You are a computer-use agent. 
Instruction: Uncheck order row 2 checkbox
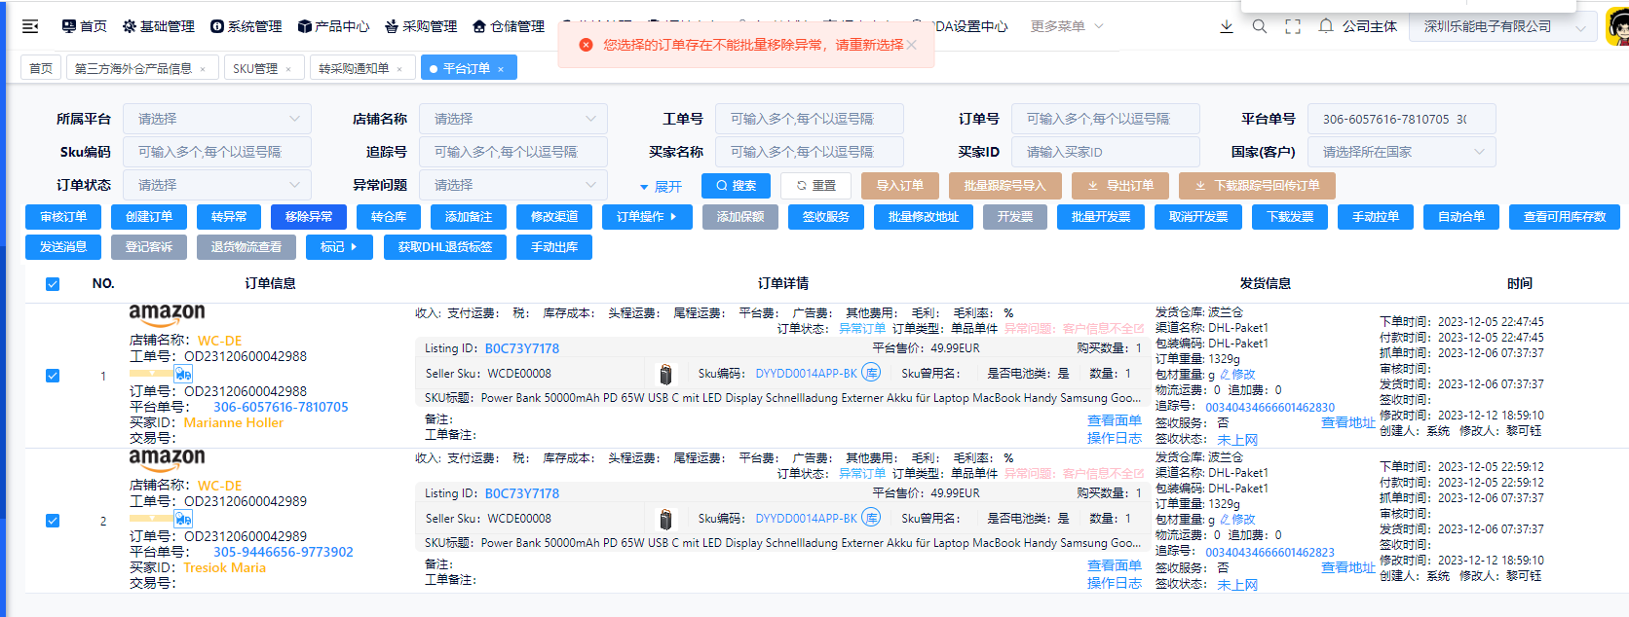(53, 521)
